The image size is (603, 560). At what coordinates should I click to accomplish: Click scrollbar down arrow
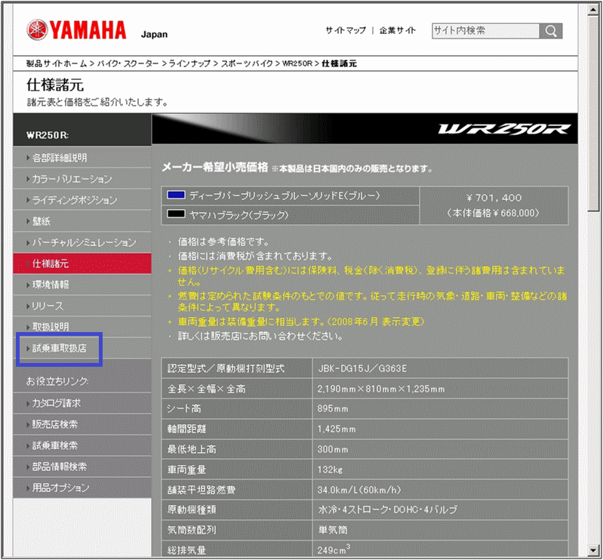[x=592, y=550]
